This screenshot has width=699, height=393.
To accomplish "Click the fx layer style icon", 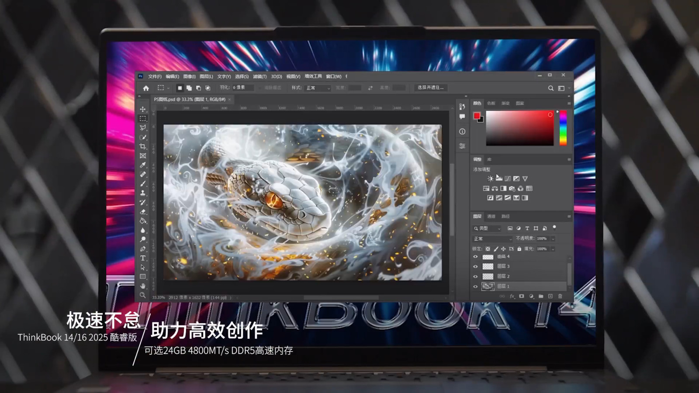I will [x=512, y=296].
